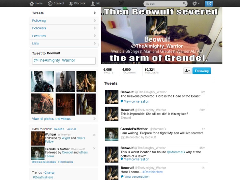Open the old king with goblet thumbnail
This screenshot has height=180, width=240.
coord(86,104)
